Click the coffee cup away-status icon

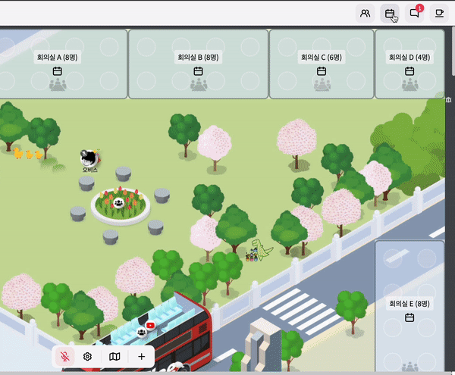(x=439, y=14)
